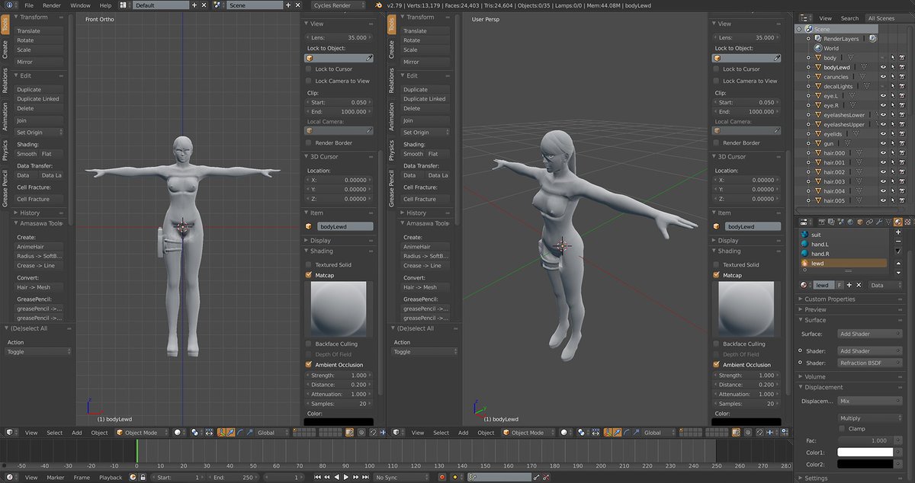Screen dimensions: 915x483
Task: Click the Blender logo icon in top bar
Action: [x=379, y=5]
